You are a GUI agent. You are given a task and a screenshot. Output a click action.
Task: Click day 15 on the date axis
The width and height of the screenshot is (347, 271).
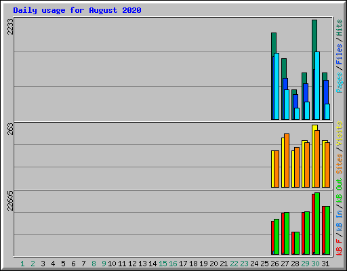[163, 264]
